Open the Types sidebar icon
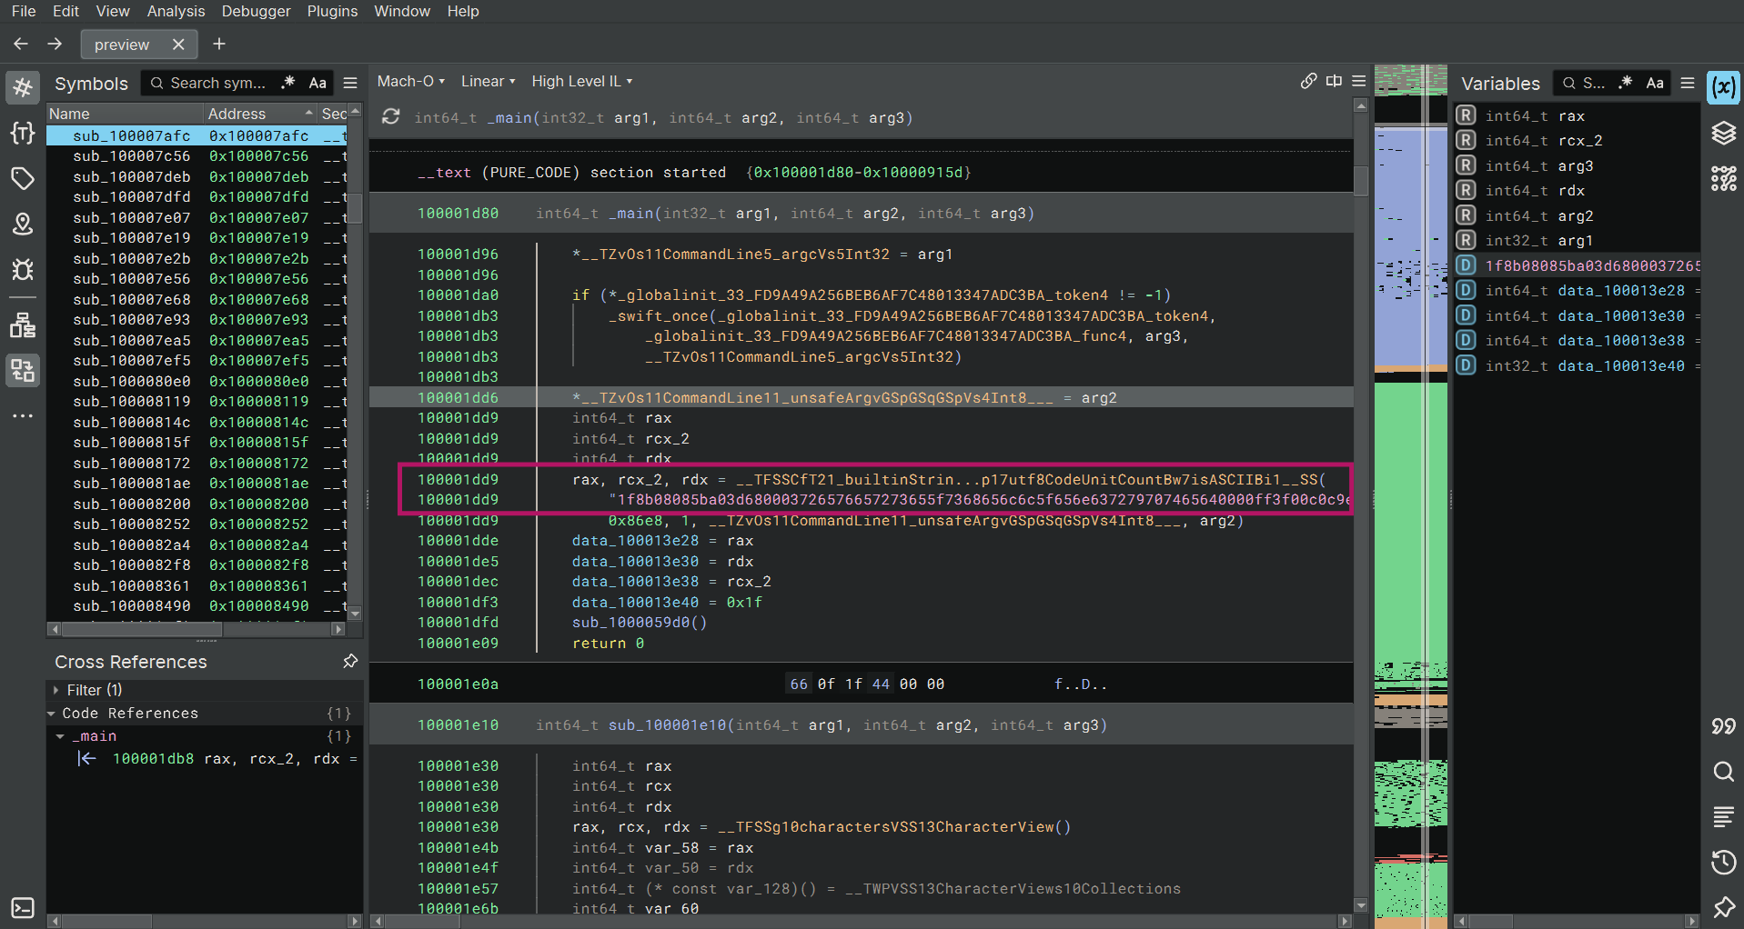1744x929 pixels. [23, 133]
